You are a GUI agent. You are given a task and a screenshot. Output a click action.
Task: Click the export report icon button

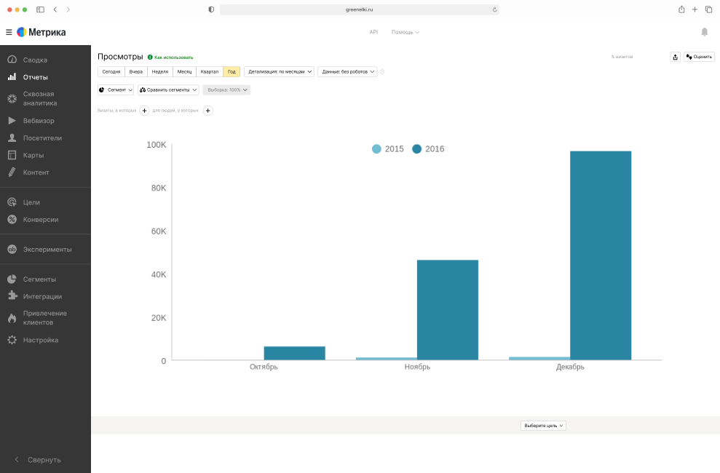coord(675,57)
